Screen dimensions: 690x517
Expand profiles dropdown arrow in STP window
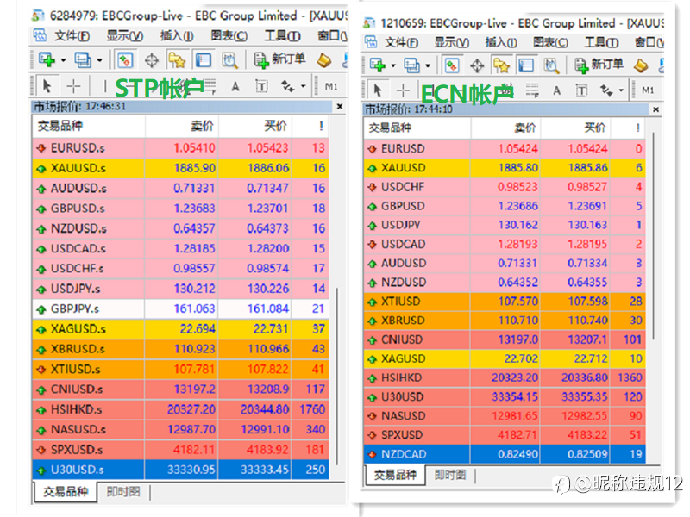pyautogui.click(x=99, y=60)
